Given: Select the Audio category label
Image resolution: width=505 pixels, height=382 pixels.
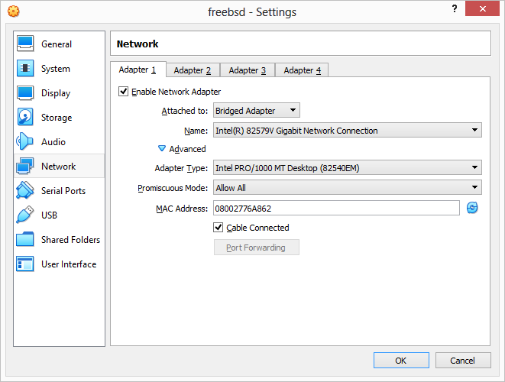Looking at the screenshot, I should tap(53, 142).
